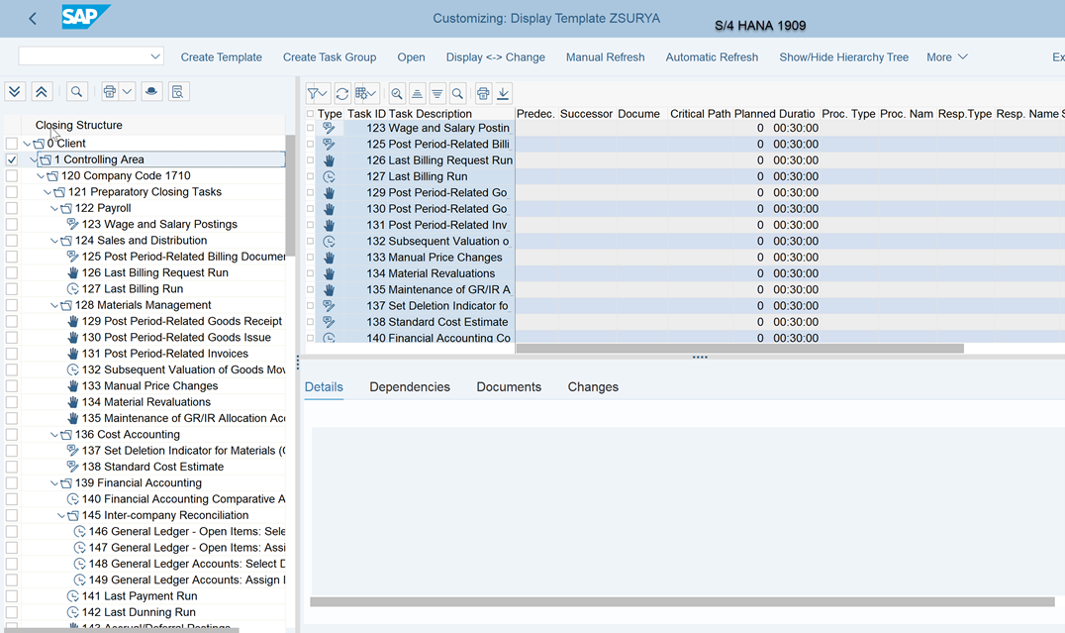Uncheck the 1 Controlling Area checkbox
This screenshot has width=1065, height=633.
(12, 159)
